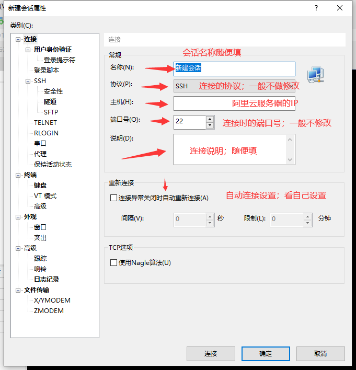Select 窗口 tree item
Screen dimensions: 356x370
(x=40, y=227)
